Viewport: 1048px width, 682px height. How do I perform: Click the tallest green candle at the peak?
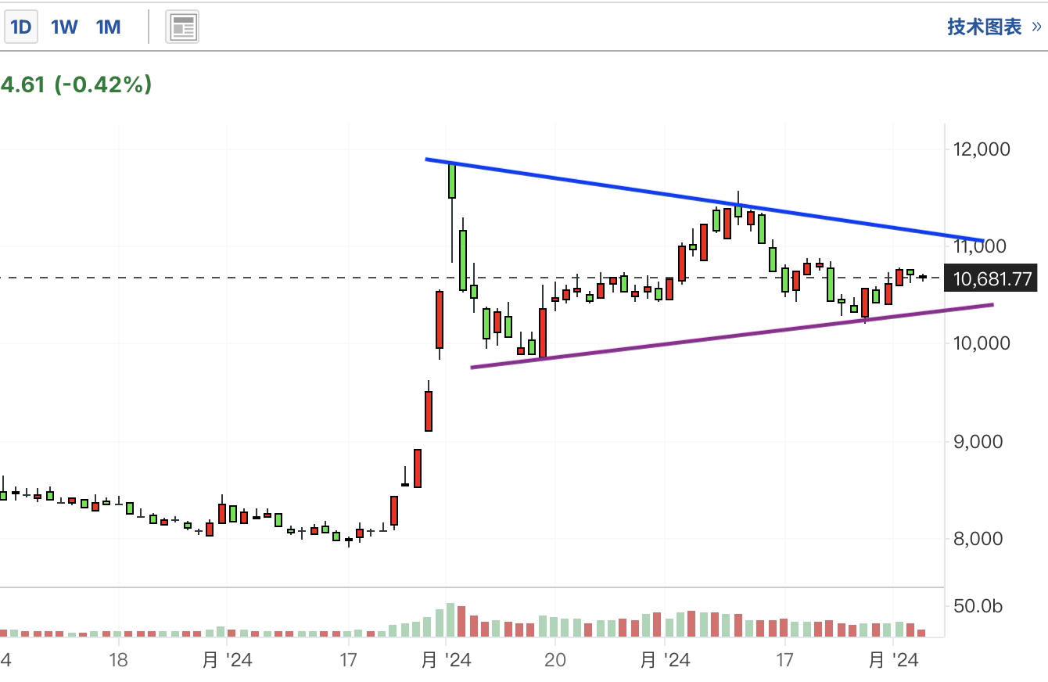(x=452, y=181)
